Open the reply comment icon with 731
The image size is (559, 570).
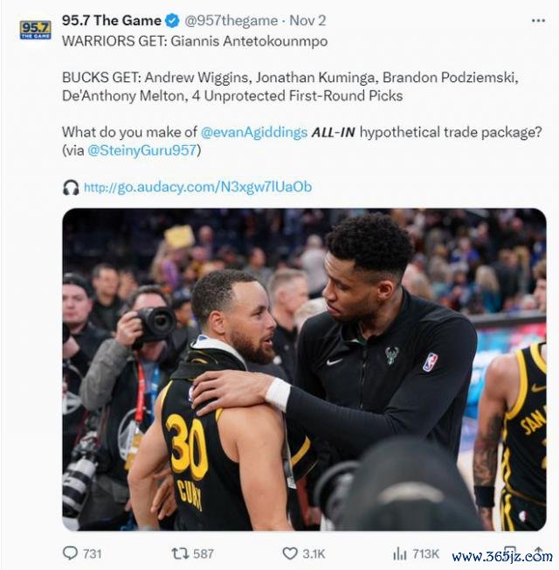click(70, 553)
